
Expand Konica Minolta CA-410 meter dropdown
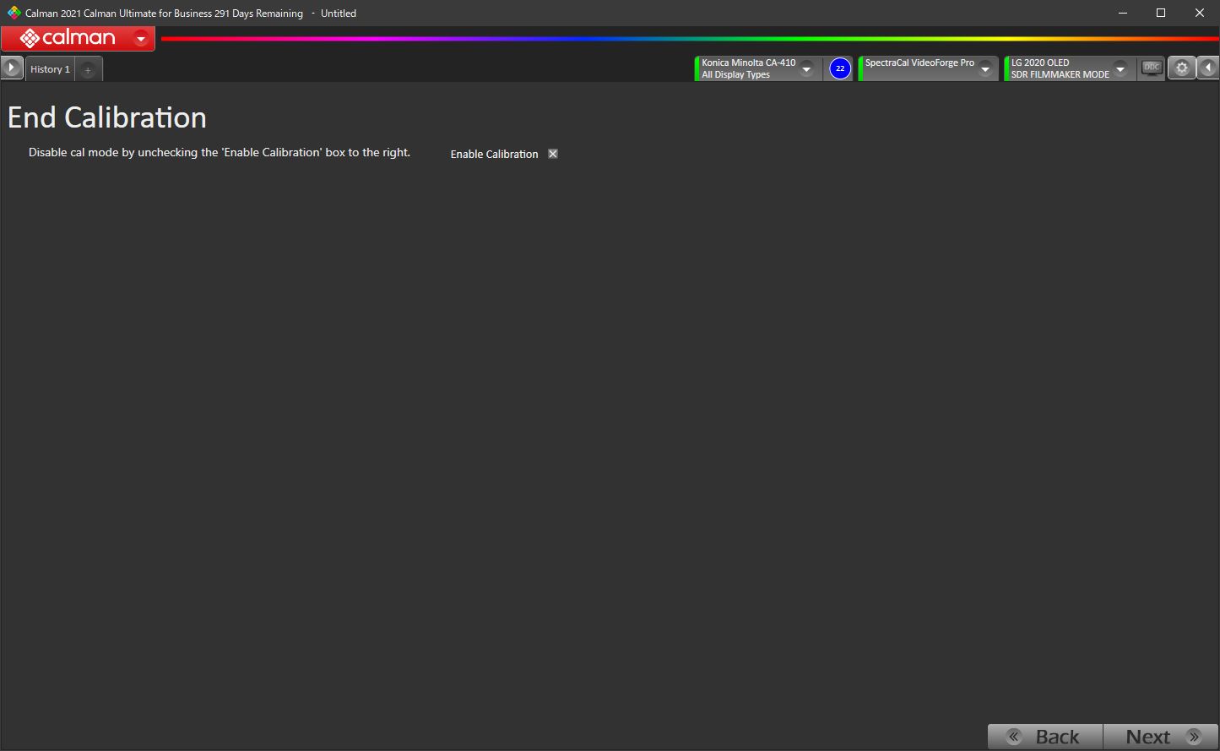point(806,69)
